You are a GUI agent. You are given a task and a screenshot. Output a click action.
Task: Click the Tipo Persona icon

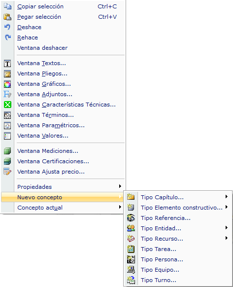(x=131, y=259)
